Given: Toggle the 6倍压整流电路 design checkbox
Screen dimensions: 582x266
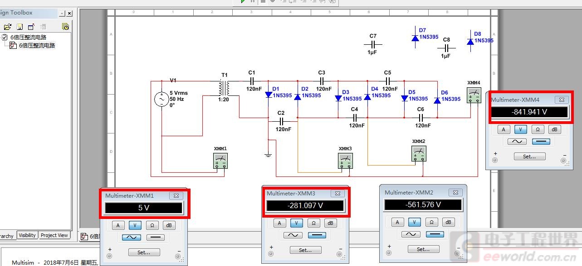Looking at the screenshot, I should click(5, 37).
